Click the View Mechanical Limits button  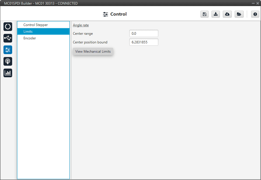pyautogui.click(x=93, y=52)
